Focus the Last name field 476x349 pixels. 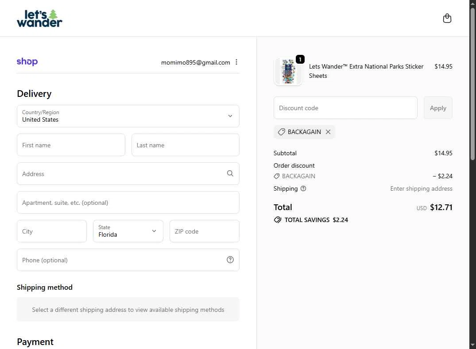(x=186, y=145)
